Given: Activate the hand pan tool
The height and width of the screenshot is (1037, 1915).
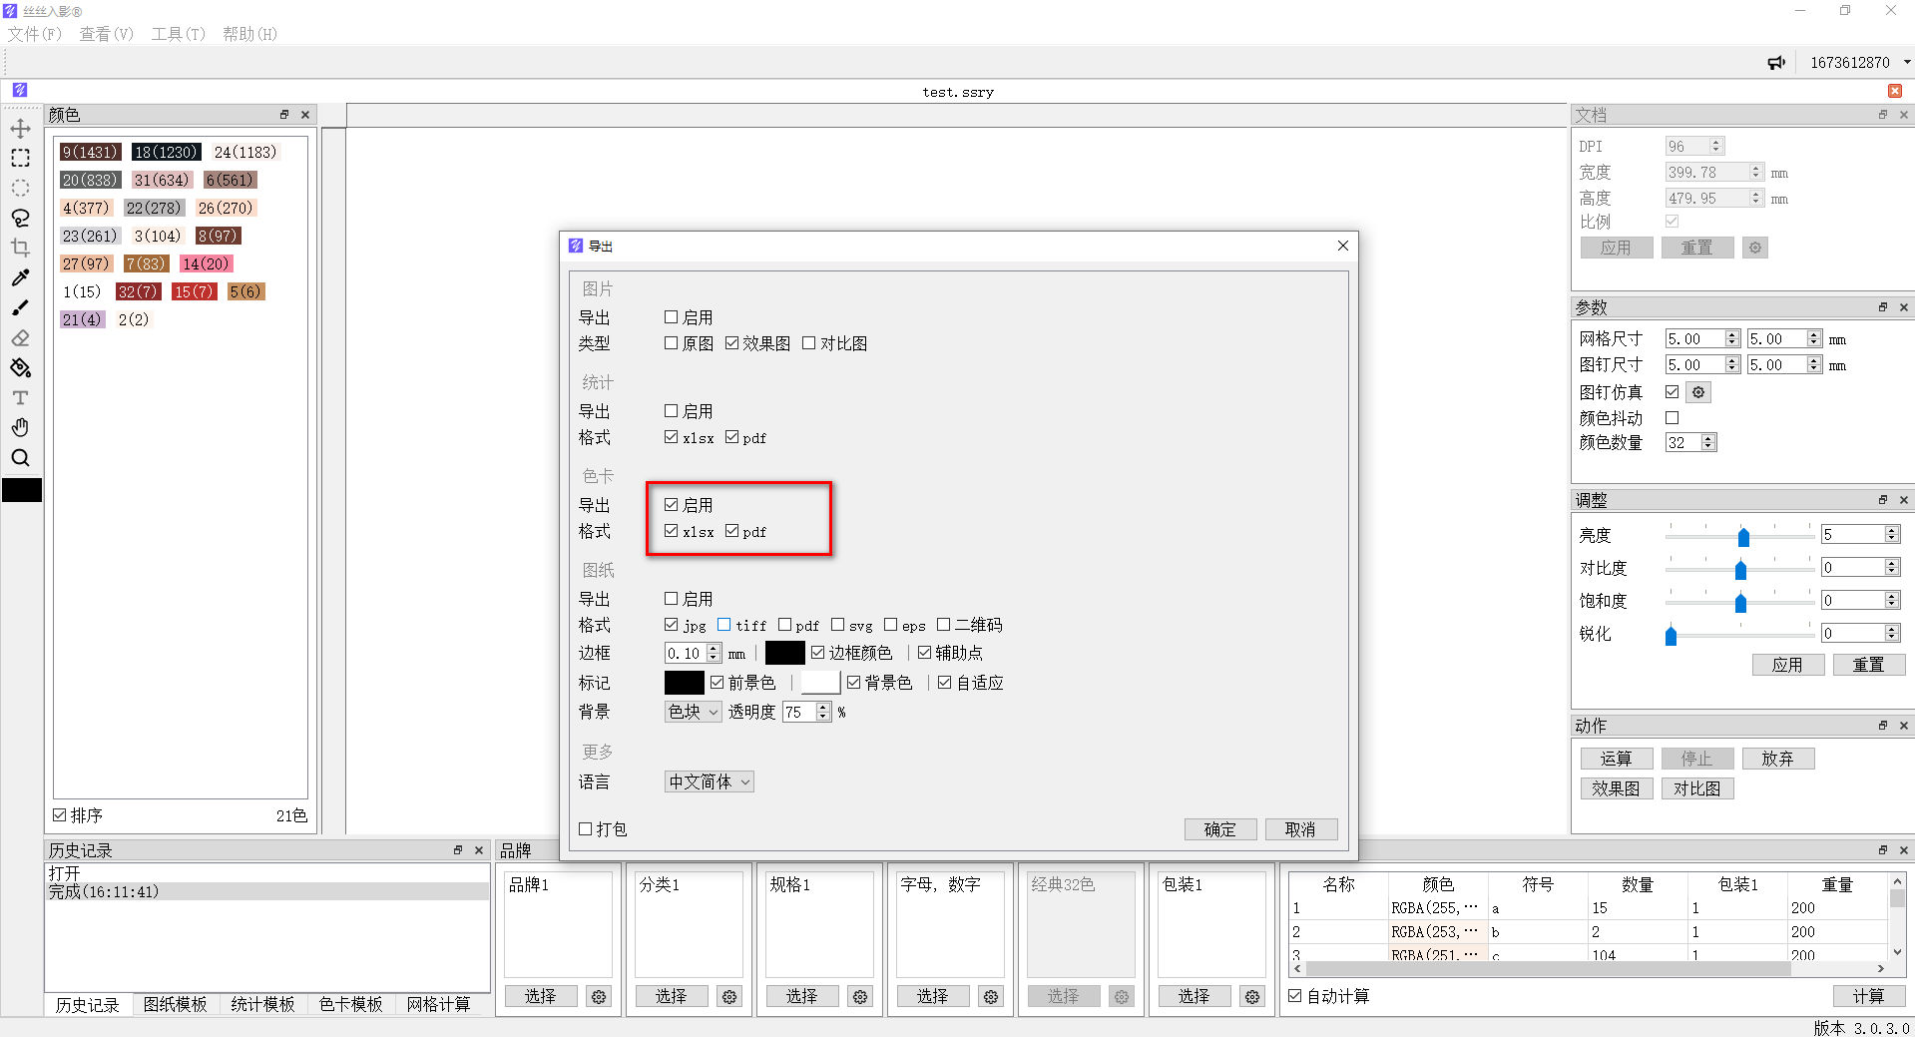Looking at the screenshot, I should [x=20, y=427].
